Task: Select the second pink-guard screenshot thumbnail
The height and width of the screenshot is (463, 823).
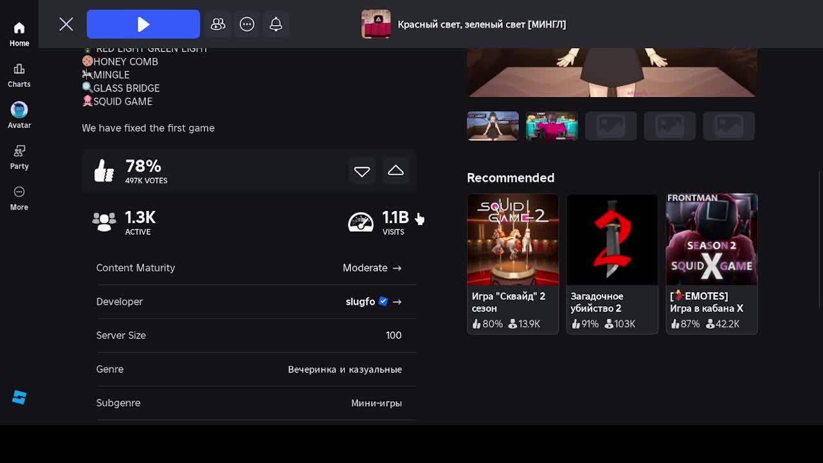Action: (x=552, y=126)
